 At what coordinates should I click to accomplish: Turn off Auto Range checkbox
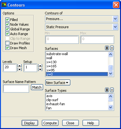point(7,34)
